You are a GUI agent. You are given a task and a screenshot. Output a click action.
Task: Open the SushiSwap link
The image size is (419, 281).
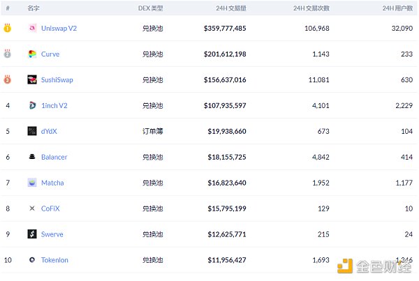[x=57, y=79]
